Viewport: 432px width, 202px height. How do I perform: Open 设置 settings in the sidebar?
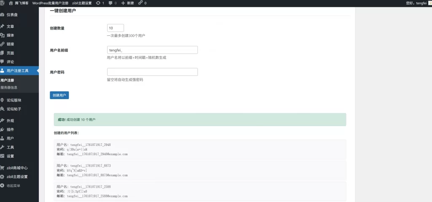tap(10, 156)
